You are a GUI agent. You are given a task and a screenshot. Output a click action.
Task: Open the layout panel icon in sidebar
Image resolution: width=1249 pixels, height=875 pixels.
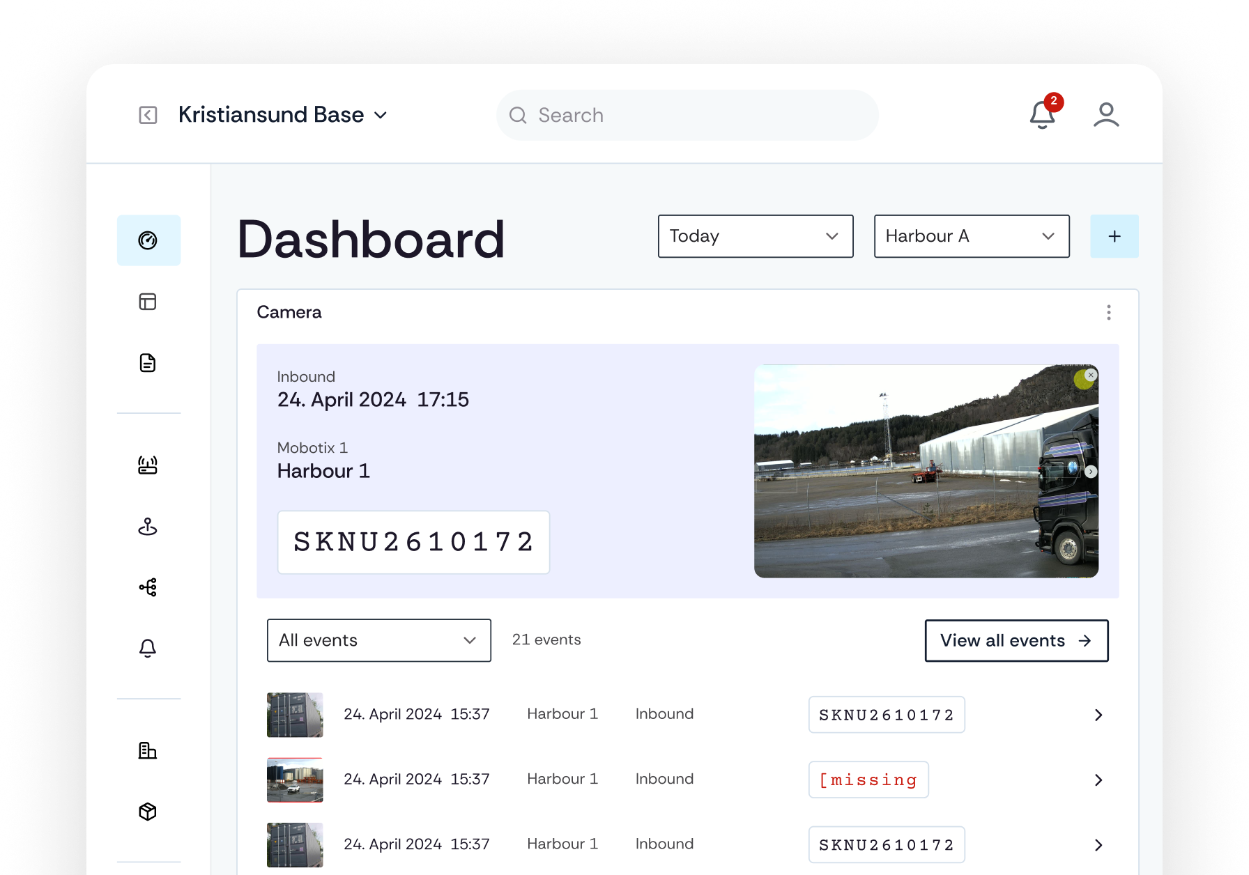click(148, 302)
